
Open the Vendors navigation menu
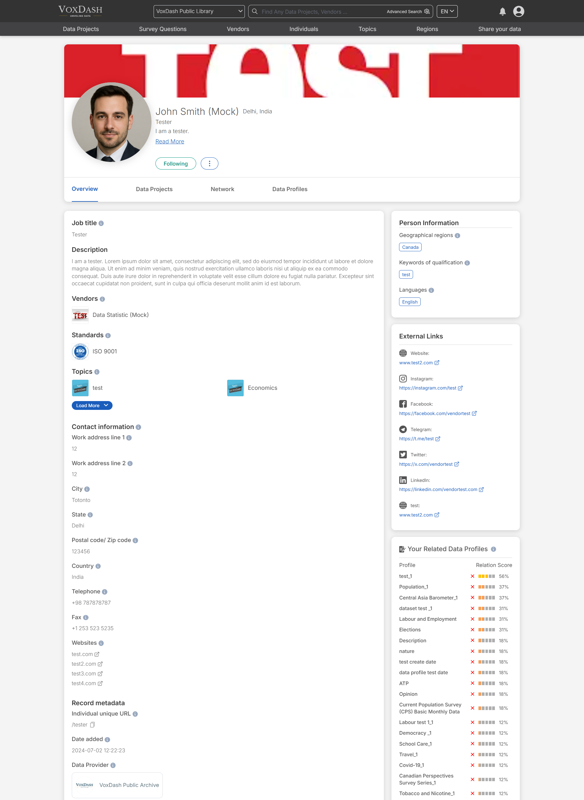238,29
